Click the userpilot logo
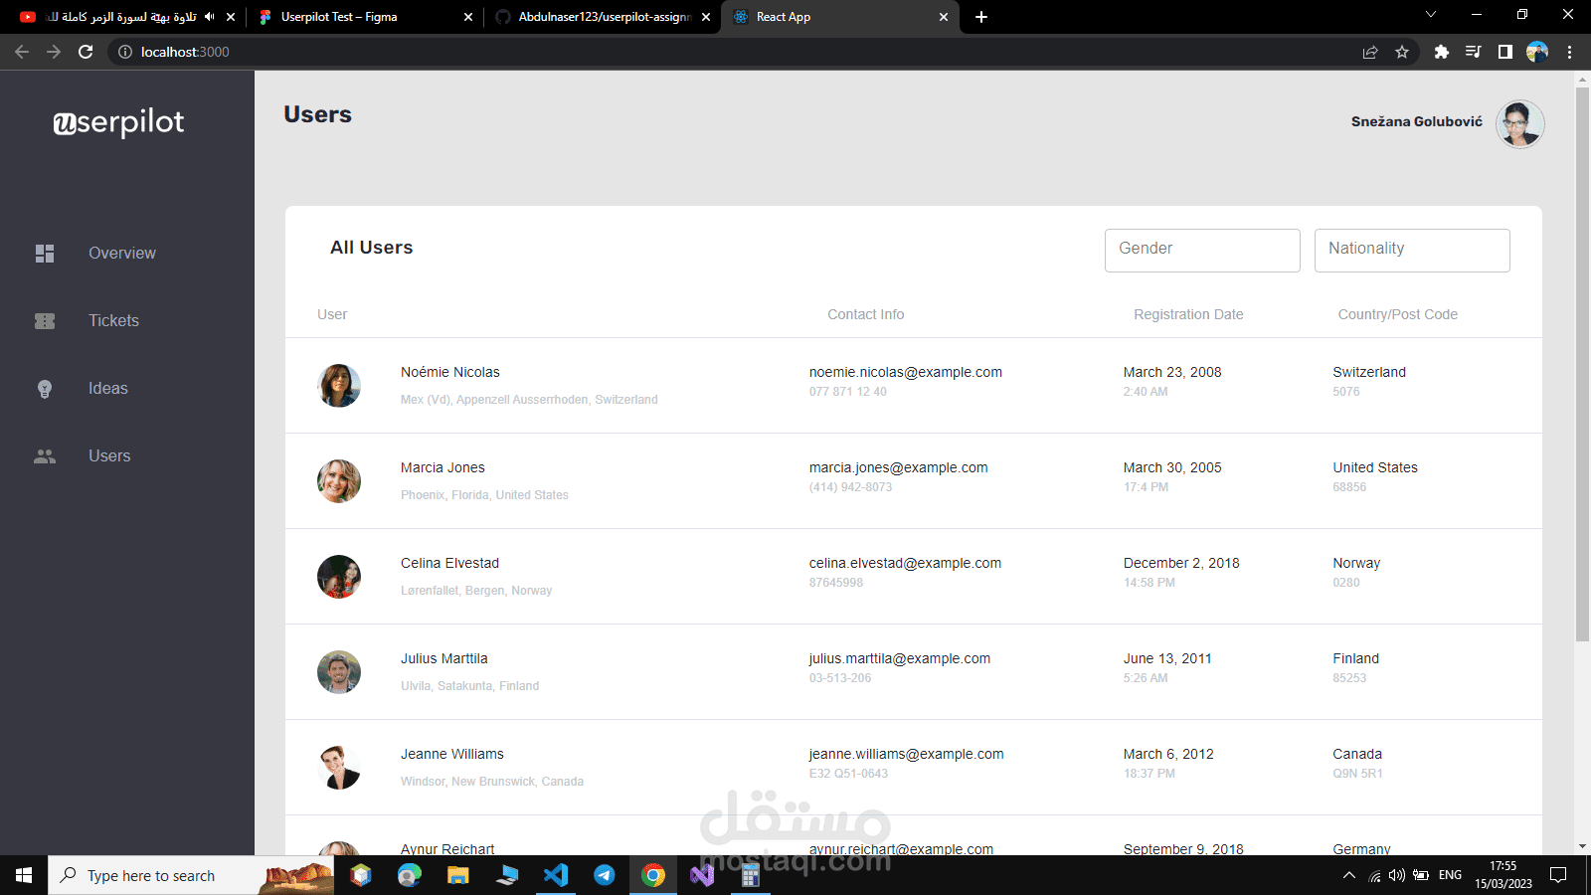 [x=118, y=122]
